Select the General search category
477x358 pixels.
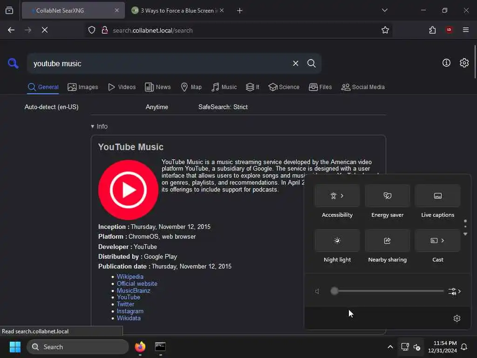click(43, 87)
